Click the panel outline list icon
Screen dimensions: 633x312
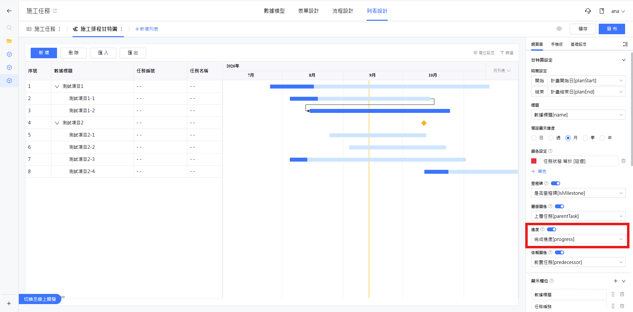[625, 44]
